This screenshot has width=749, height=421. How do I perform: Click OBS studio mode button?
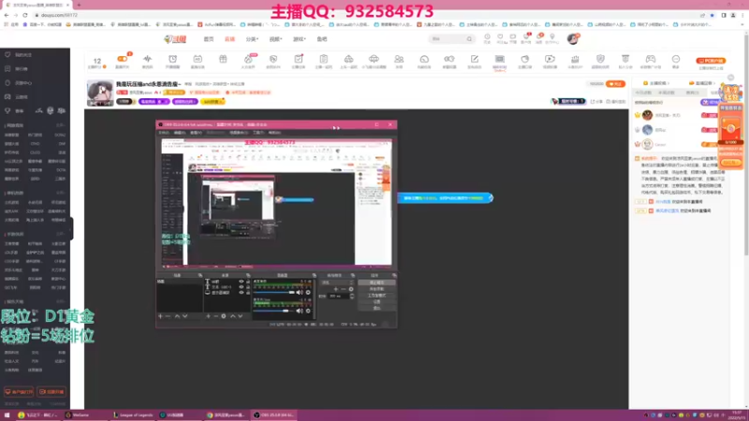pyautogui.click(x=376, y=296)
